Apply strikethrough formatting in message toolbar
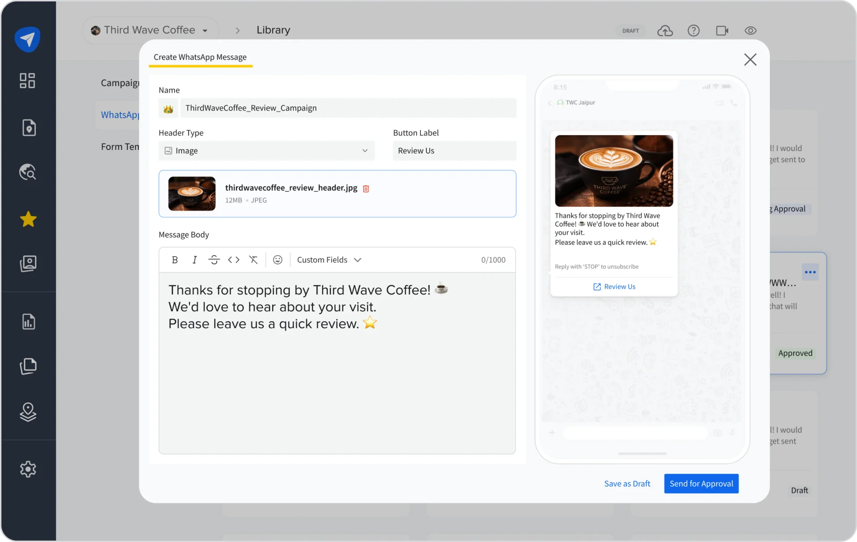The width and height of the screenshot is (857, 542). click(214, 260)
